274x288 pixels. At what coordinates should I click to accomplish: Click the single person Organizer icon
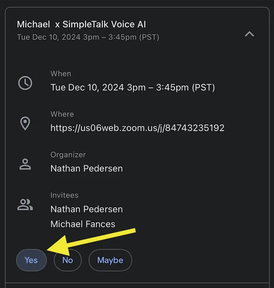pos(25,164)
